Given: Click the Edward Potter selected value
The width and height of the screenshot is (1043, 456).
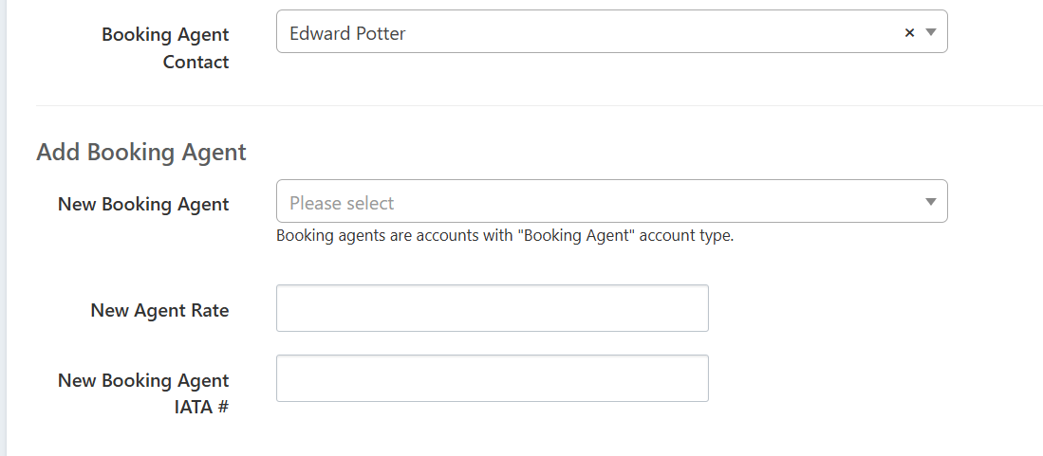Looking at the screenshot, I should point(347,33).
